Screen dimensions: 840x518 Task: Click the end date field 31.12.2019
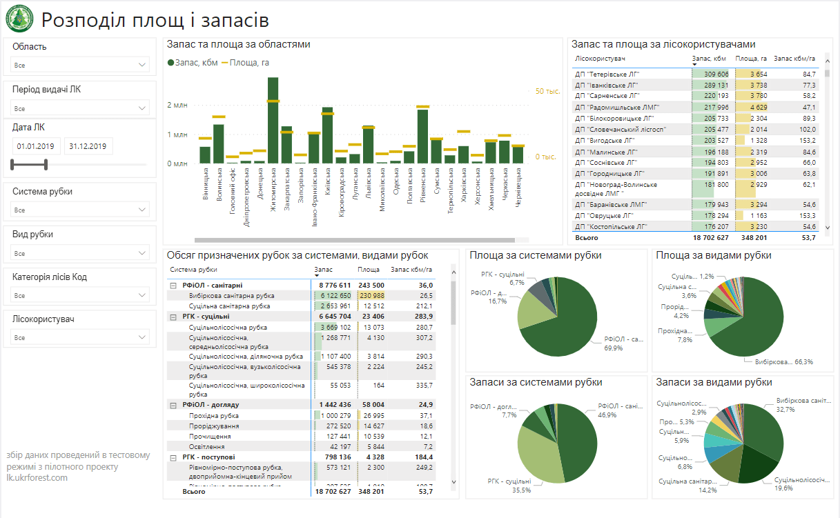tap(88, 146)
